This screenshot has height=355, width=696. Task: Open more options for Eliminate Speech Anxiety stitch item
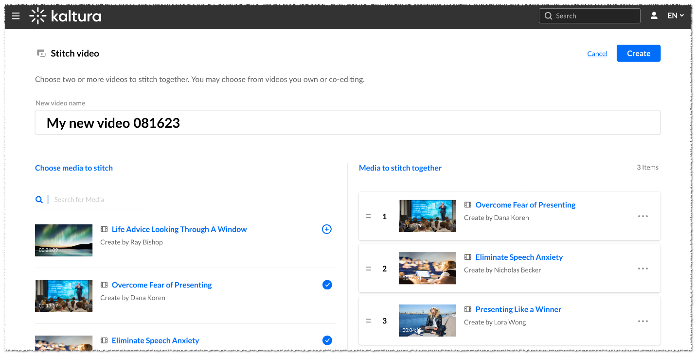point(643,269)
